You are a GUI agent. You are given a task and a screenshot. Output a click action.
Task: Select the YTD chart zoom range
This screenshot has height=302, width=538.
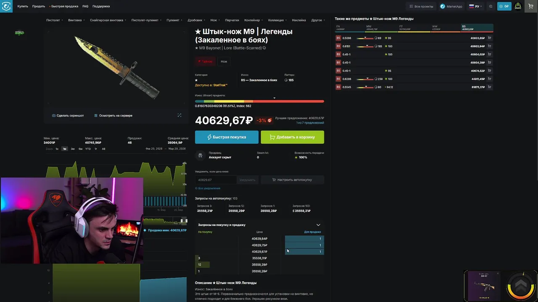[x=88, y=149]
